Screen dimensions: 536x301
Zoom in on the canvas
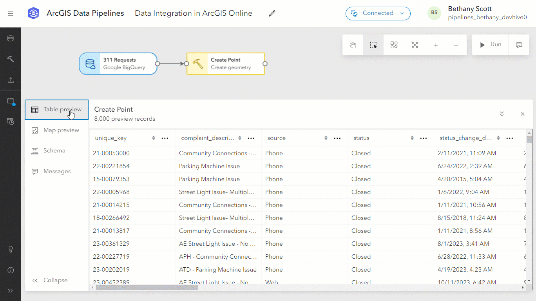(x=436, y=45)
